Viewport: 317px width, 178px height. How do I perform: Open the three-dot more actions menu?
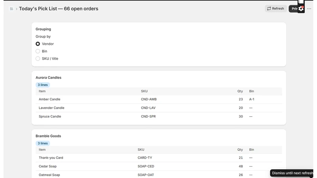pyautogui.click(x=309, y=9)
